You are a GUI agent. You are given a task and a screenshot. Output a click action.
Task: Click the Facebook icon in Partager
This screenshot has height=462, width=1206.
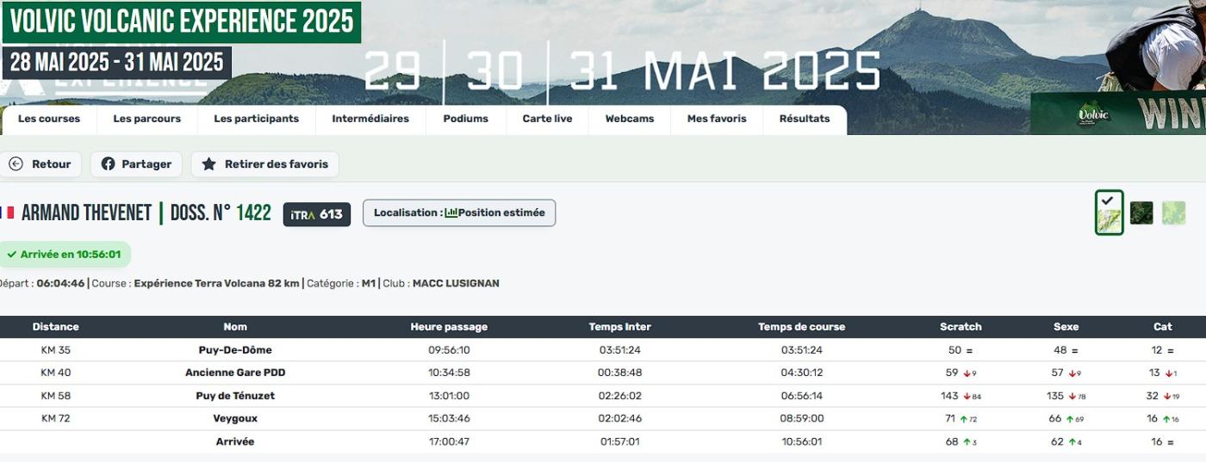point(108,164)
